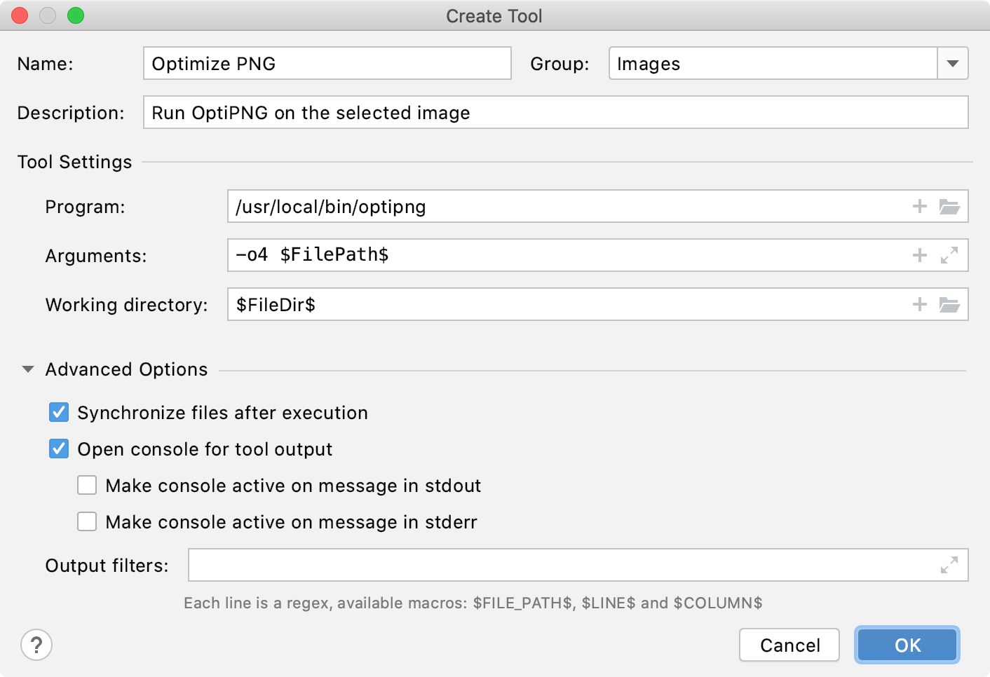Insert macro into Program field
The width and height of the screenshot is (990, 677).
click(x=919, y=206)
